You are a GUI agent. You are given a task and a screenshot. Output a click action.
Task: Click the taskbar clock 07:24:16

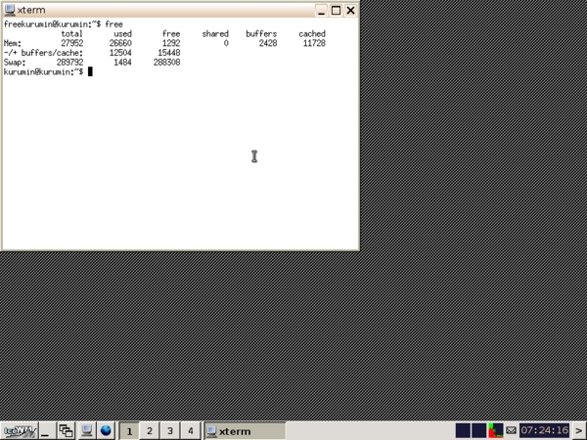[x=544, y=430]
